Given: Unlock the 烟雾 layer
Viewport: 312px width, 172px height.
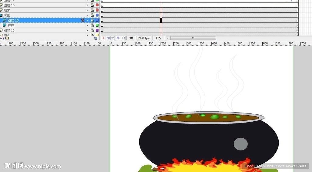Looking at the screenshot, I should [x=92, y=10].
